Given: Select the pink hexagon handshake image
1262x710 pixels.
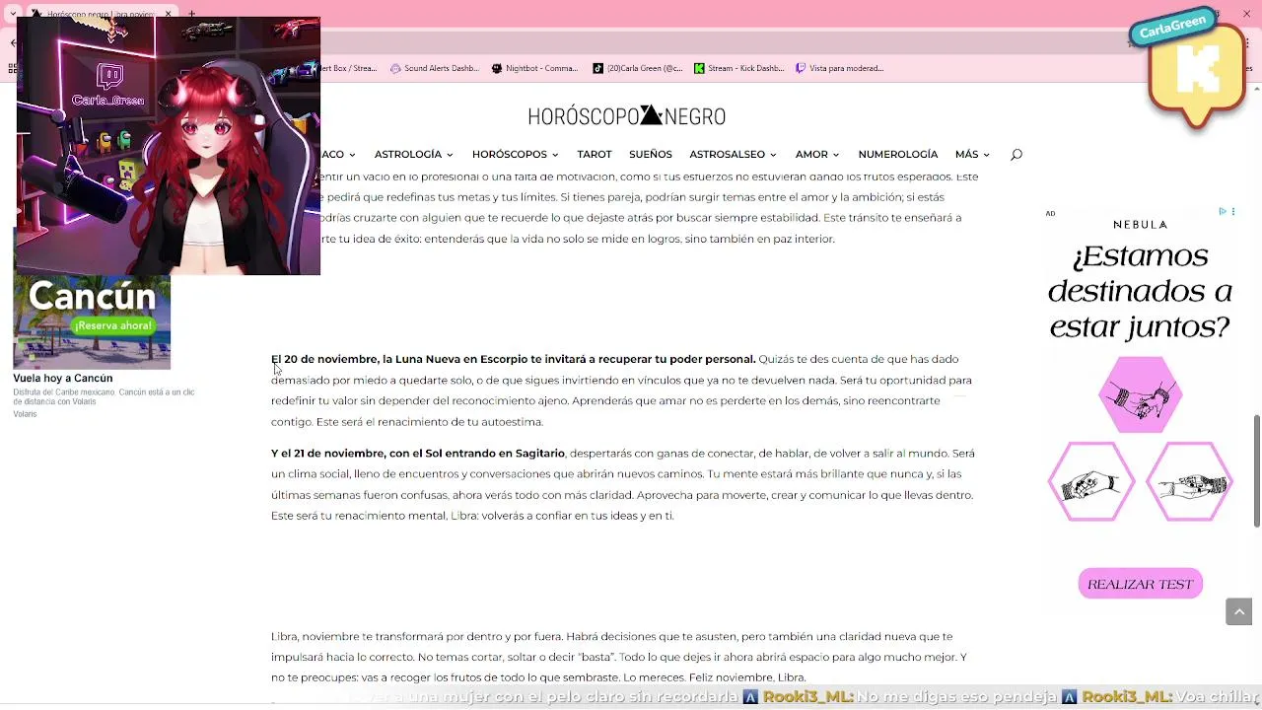Looking at the screenshot, I should (x=1141, y=394).
